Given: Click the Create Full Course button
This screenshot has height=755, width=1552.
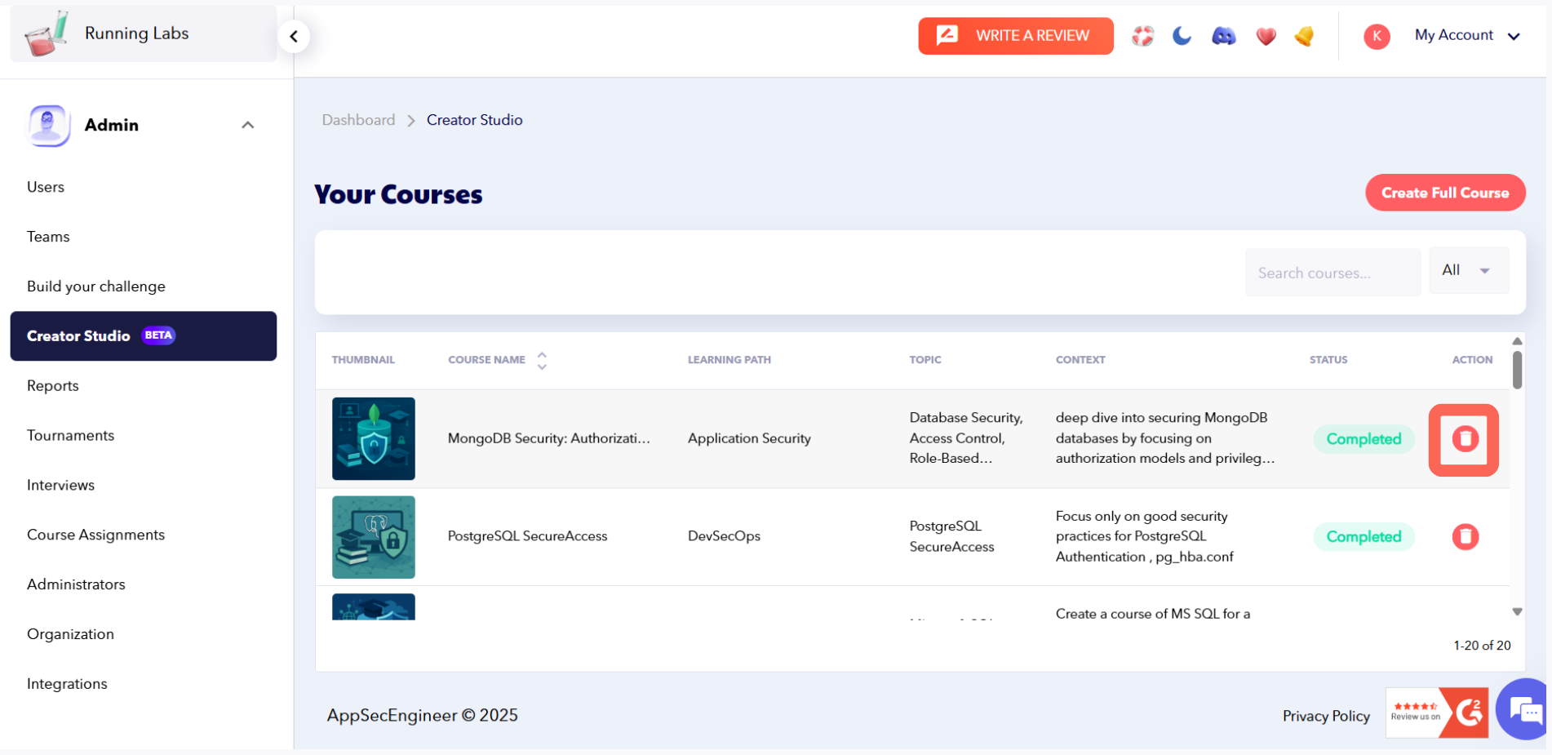Looking at the screenshot, I should 1445,193.
